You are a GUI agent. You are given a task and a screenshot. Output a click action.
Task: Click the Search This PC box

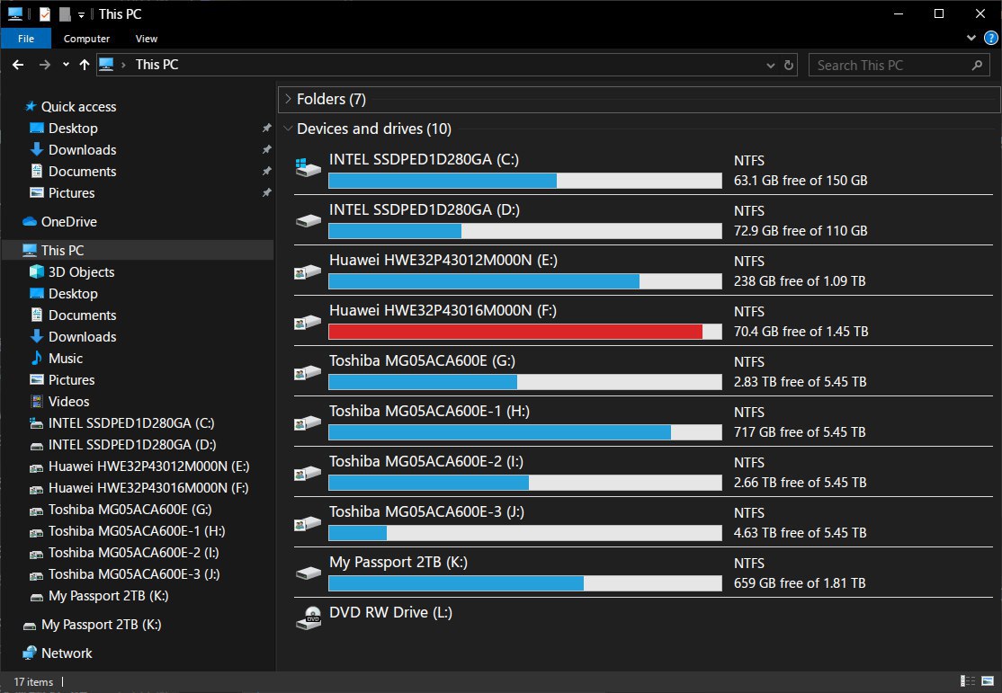[x=899, y=65]
